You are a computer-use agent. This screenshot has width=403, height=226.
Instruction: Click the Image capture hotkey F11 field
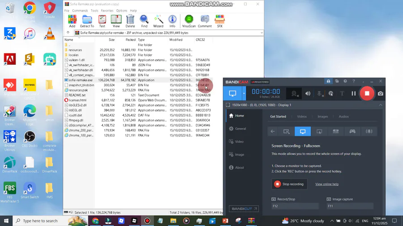pos(350,206)
